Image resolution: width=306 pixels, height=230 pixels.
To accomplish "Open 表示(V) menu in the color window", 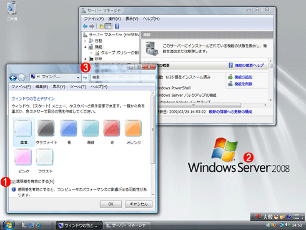I will (59, 87).
